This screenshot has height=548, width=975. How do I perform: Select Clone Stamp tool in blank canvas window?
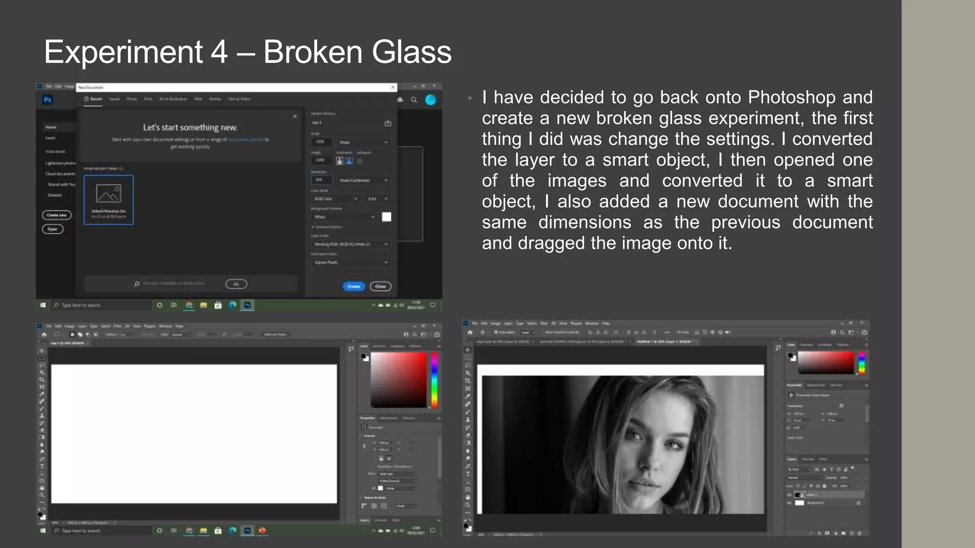[42, 415]
